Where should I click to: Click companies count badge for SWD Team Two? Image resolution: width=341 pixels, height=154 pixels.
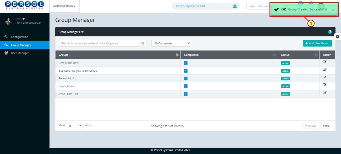point(185,94)
